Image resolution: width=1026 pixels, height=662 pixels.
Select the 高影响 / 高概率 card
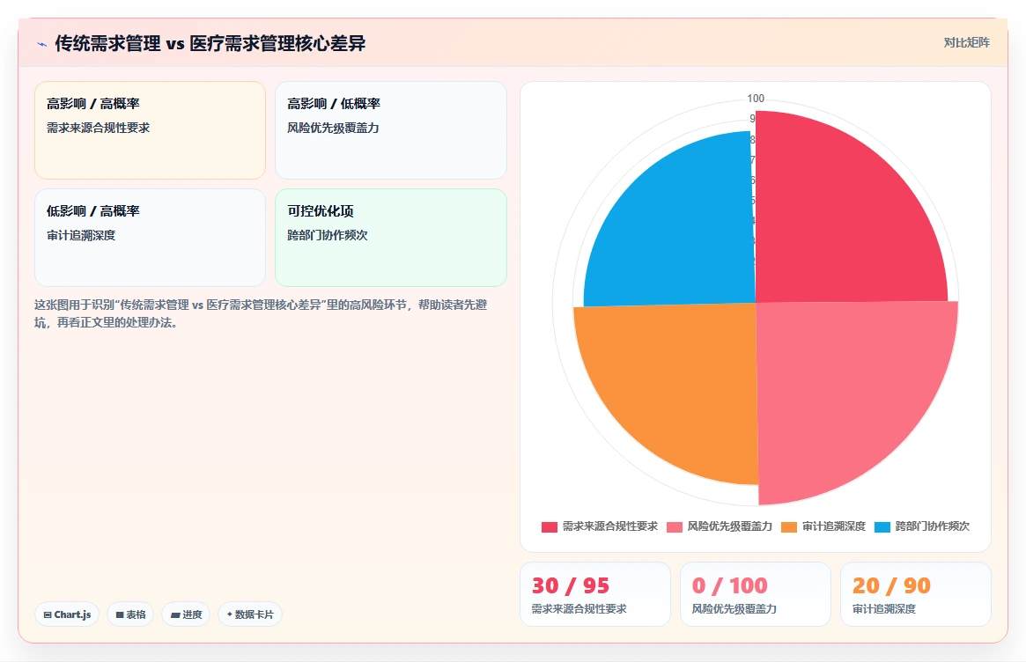coord(150,130)
